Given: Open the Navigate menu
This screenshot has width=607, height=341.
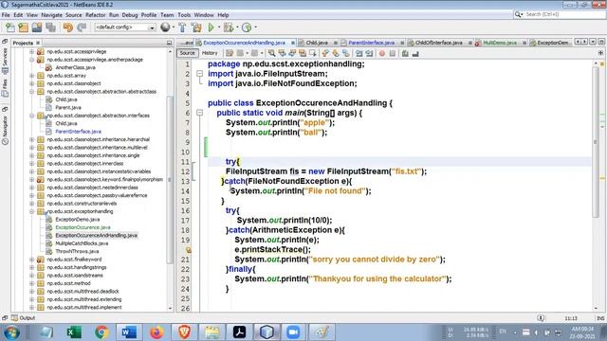Looking at the screenshot, I should 51,15.
